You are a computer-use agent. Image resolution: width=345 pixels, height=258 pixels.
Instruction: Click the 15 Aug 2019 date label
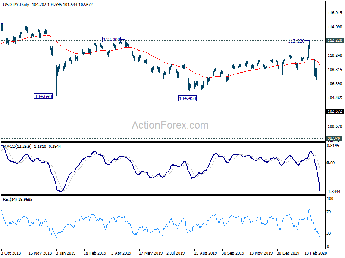[x=206, y=253]
